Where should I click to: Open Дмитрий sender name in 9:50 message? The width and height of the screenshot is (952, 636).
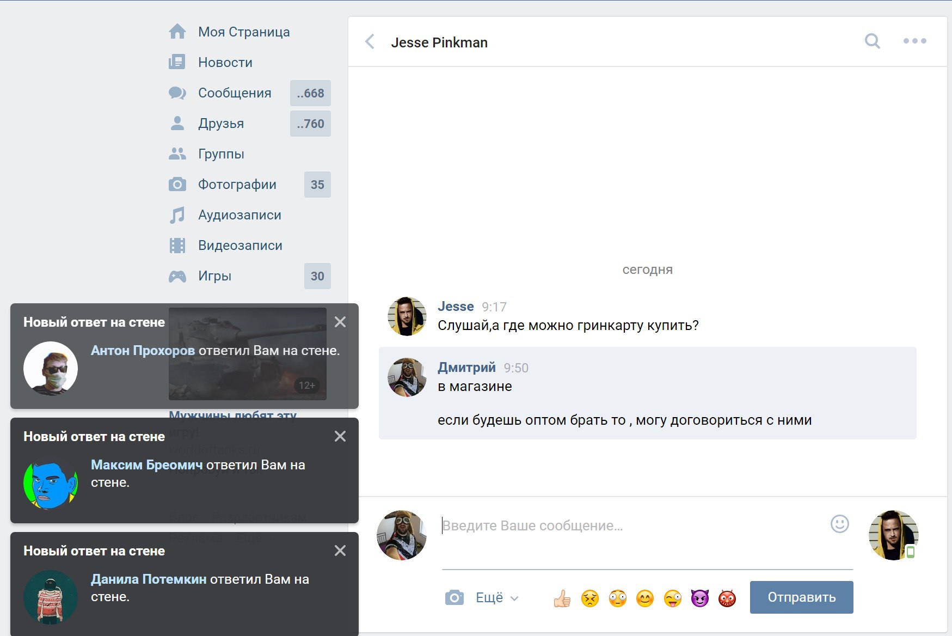click(x=466, y=368)
